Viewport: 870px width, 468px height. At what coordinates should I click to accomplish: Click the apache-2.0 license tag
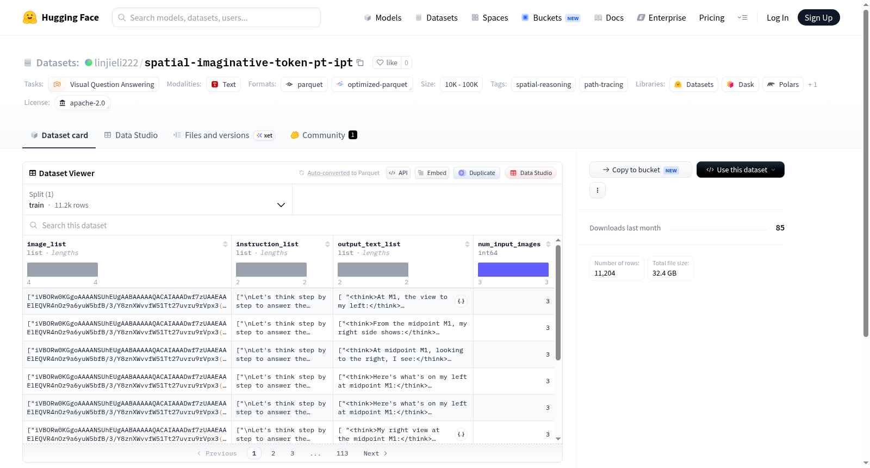tap(83, 103)
